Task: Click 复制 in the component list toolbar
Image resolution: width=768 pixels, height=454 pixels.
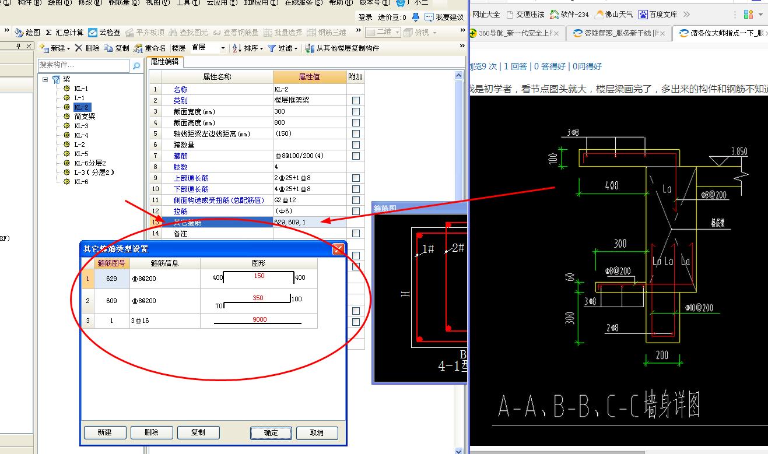Action: 117,48
